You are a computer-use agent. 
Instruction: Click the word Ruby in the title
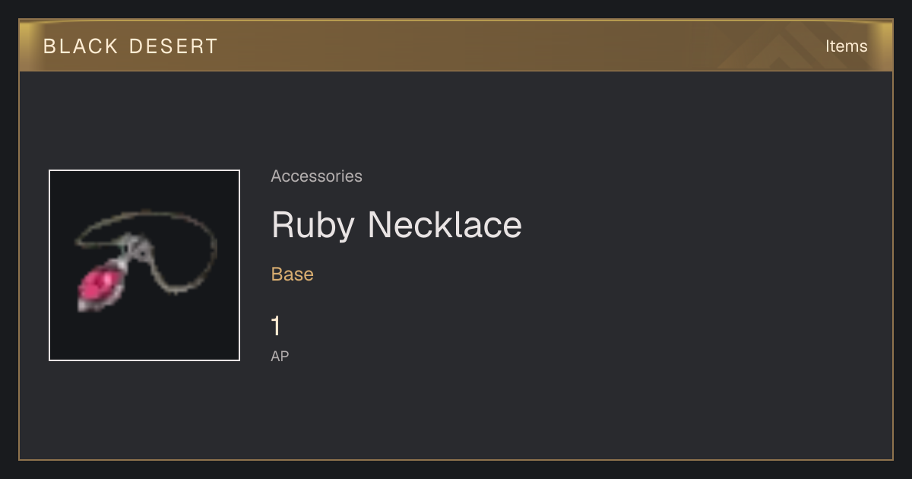pos(315,227)
